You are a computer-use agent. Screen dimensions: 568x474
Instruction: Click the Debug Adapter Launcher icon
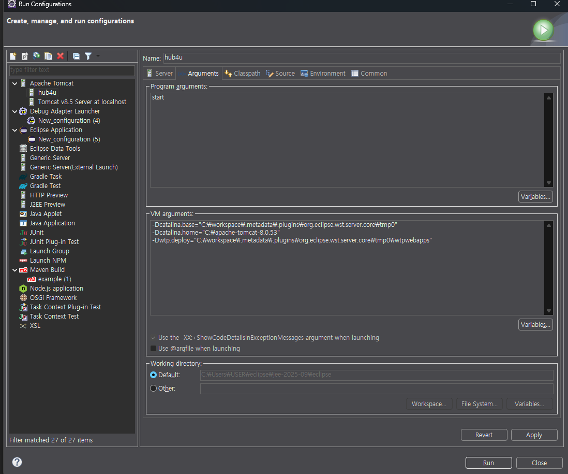tap(23, 111)
